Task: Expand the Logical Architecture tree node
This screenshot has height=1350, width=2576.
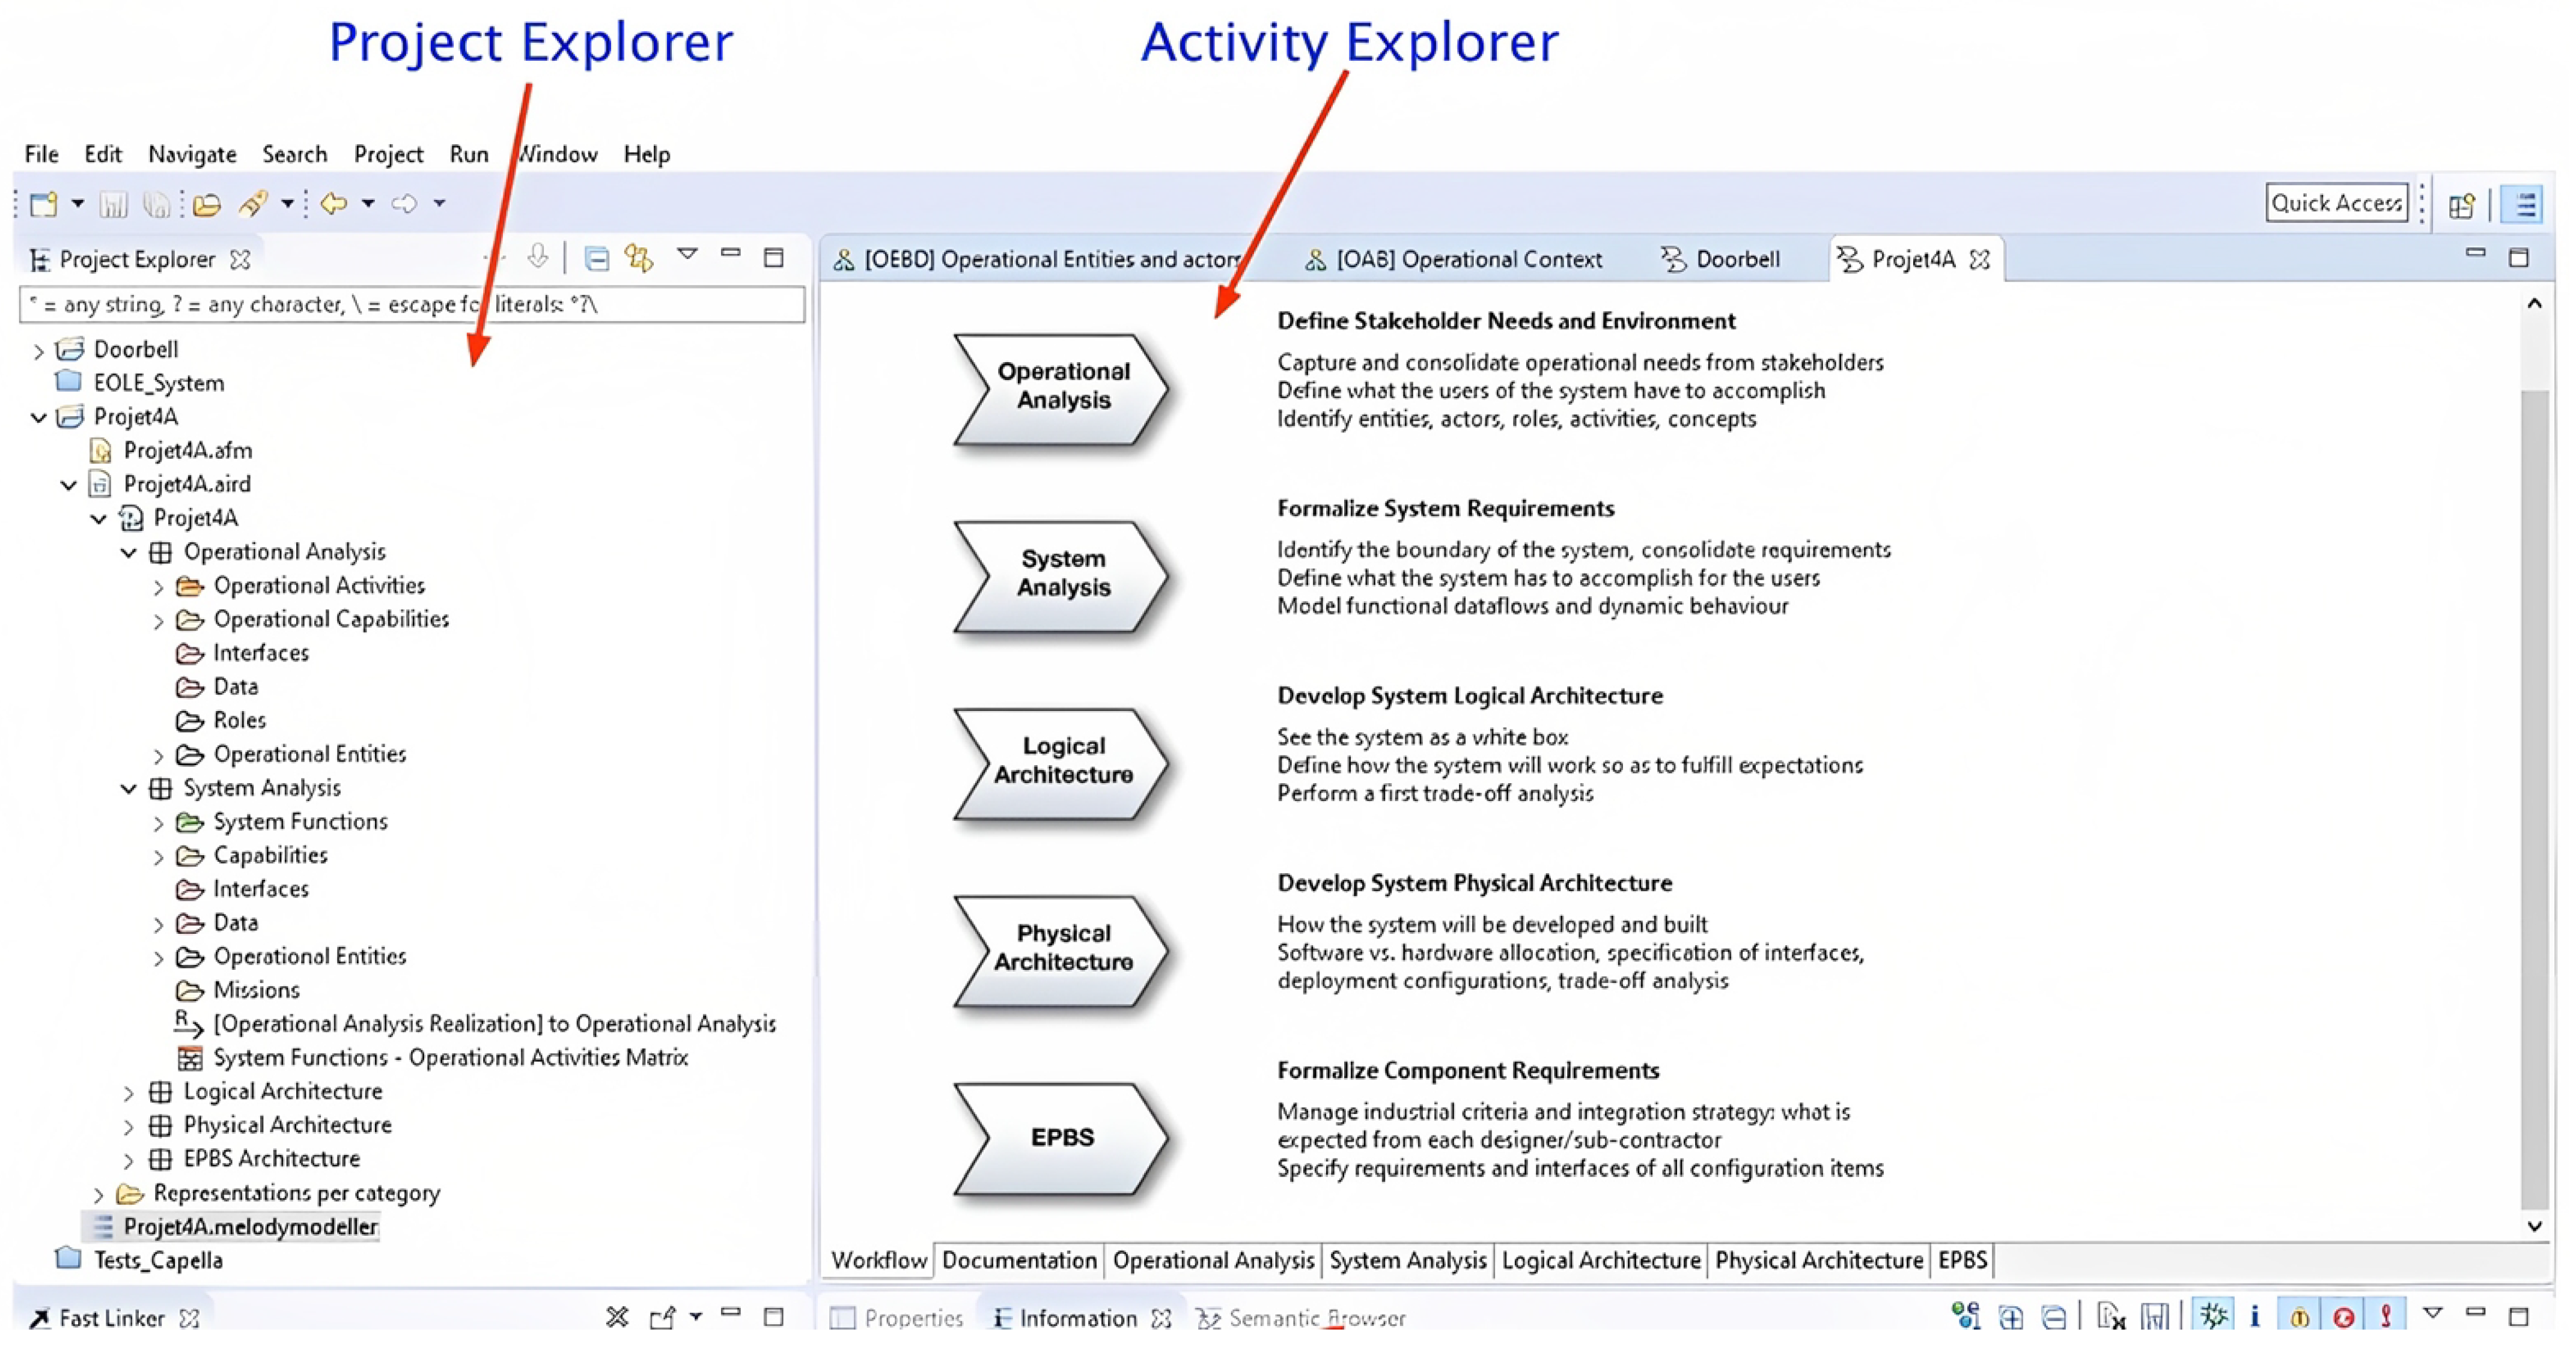Action: [128, 1093]
